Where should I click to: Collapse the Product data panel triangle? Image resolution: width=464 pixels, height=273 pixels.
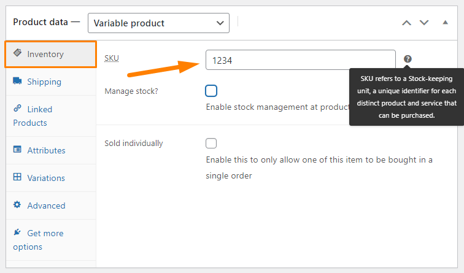(445, 22)
